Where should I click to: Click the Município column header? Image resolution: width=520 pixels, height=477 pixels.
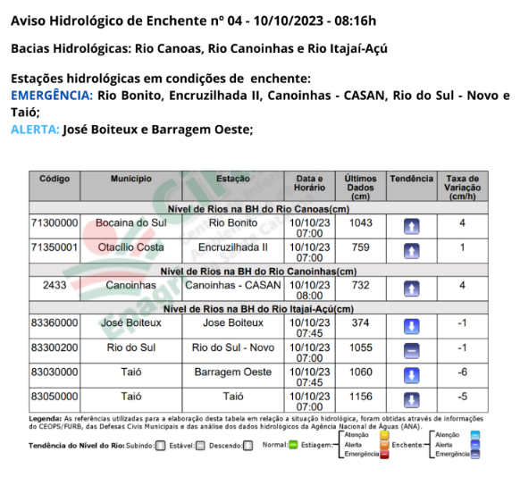point(131,186)
